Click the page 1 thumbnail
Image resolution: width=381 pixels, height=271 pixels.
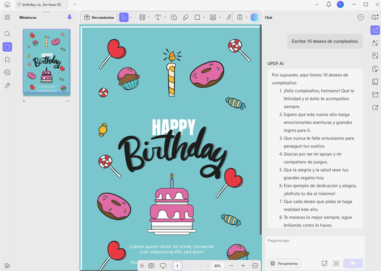[47, 62]
